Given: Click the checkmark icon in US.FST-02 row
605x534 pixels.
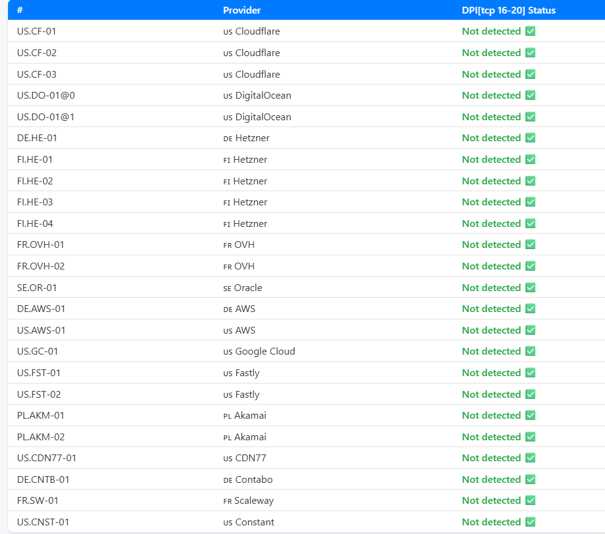Looking at the screenshot, I should pyautogui.click(x=530, y=394).
